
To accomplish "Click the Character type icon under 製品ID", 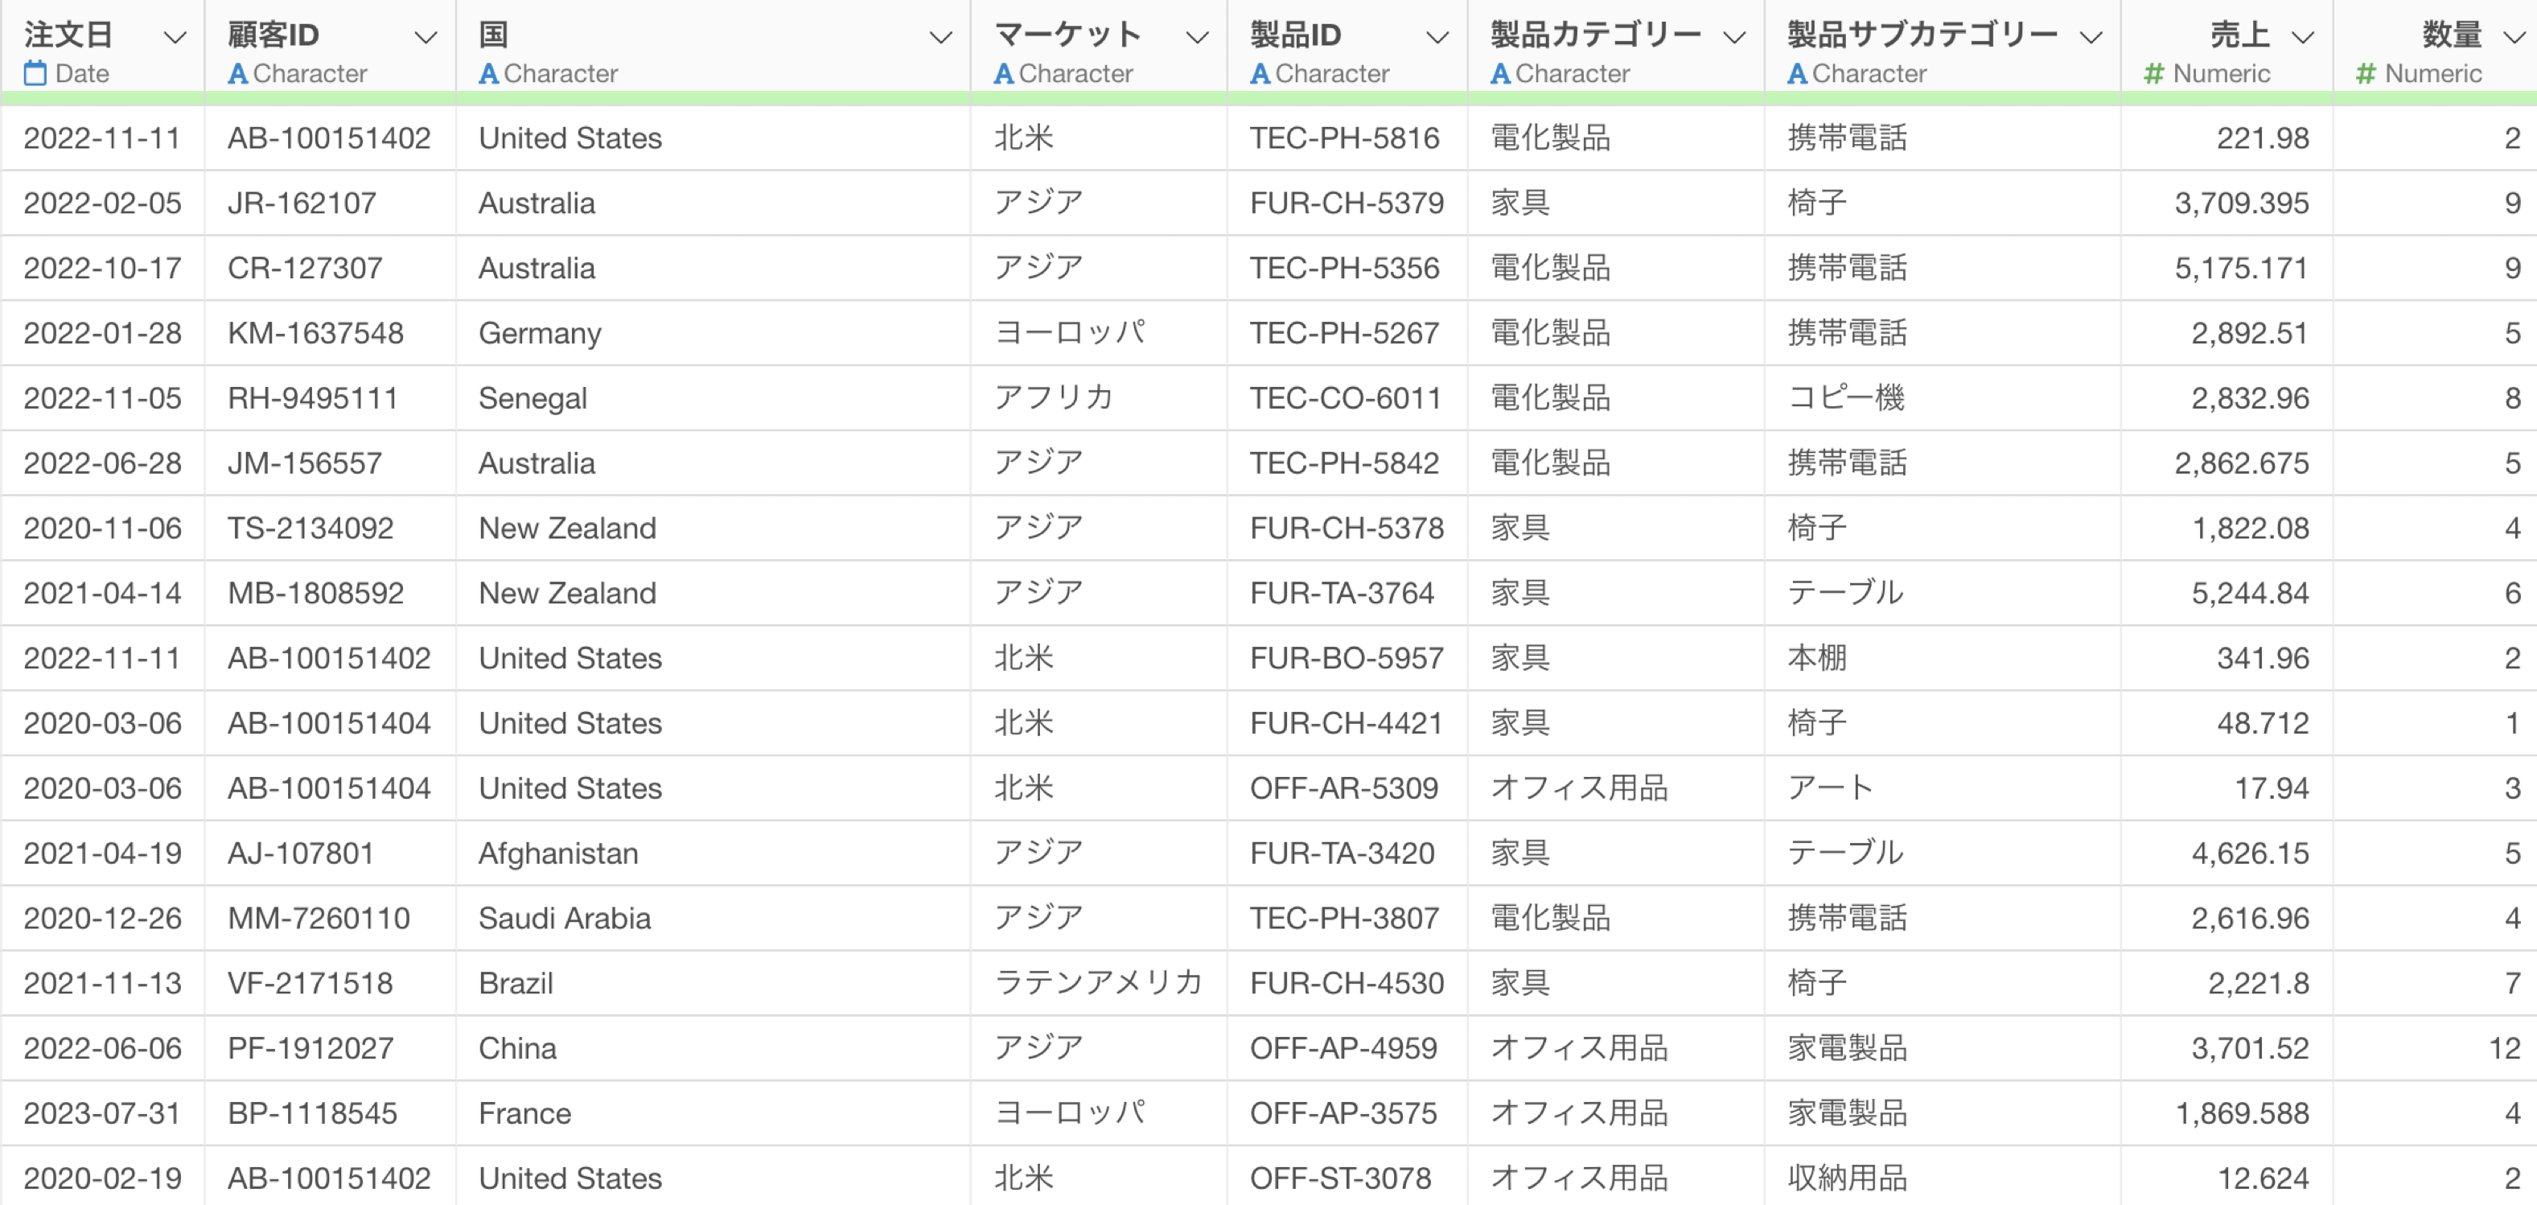I will point(1260,73).
